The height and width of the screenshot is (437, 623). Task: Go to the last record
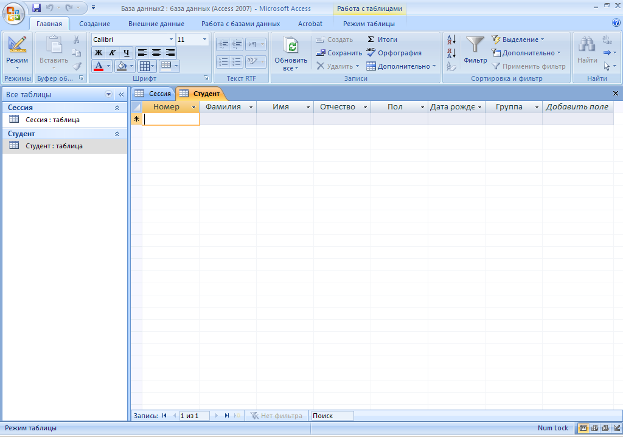227,416
